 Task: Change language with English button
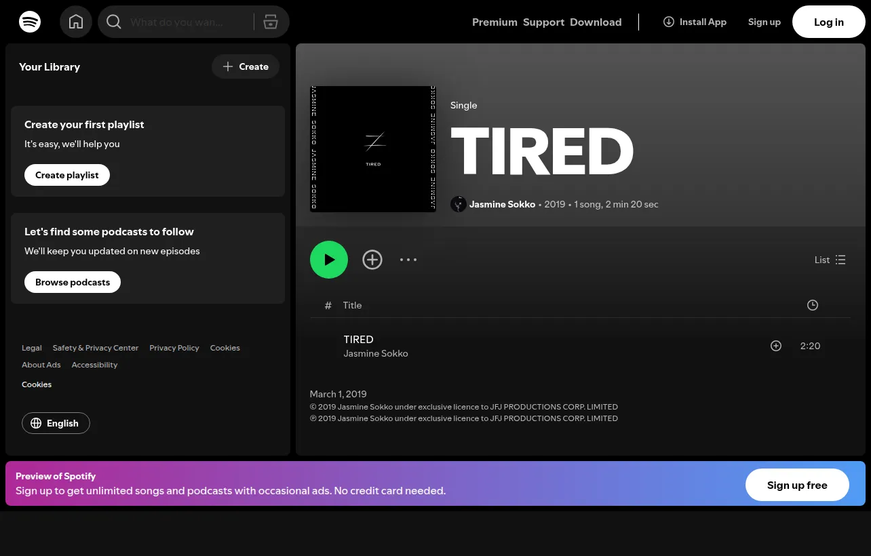point(56,423)
